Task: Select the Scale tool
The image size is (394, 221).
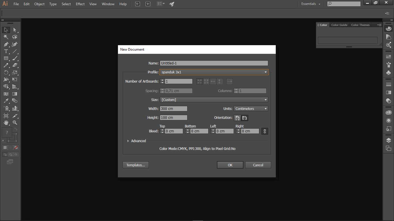Action: [x=15, y=73]
